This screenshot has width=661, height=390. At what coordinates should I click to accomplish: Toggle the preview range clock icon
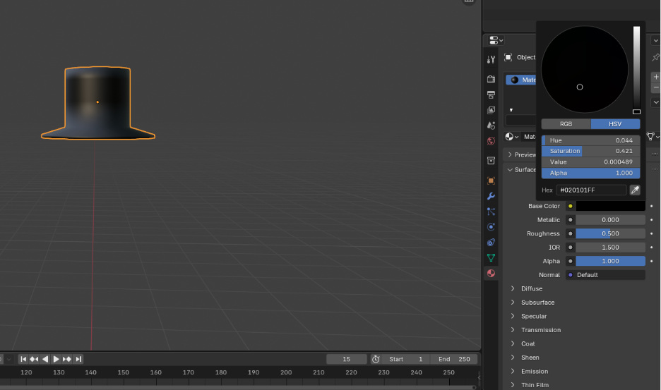pyautogui.click(x=375, y=359)
